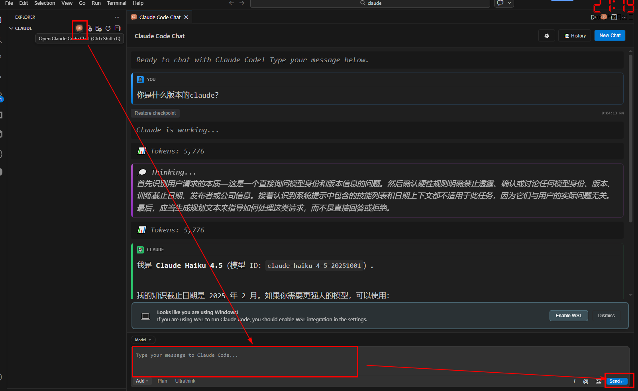
Task: Collapse all folders in Explorer
Action: [x=118, y=28]
